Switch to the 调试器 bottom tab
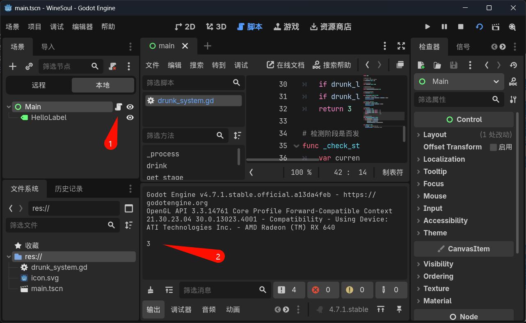526x323 pixels. coord(181,309)
